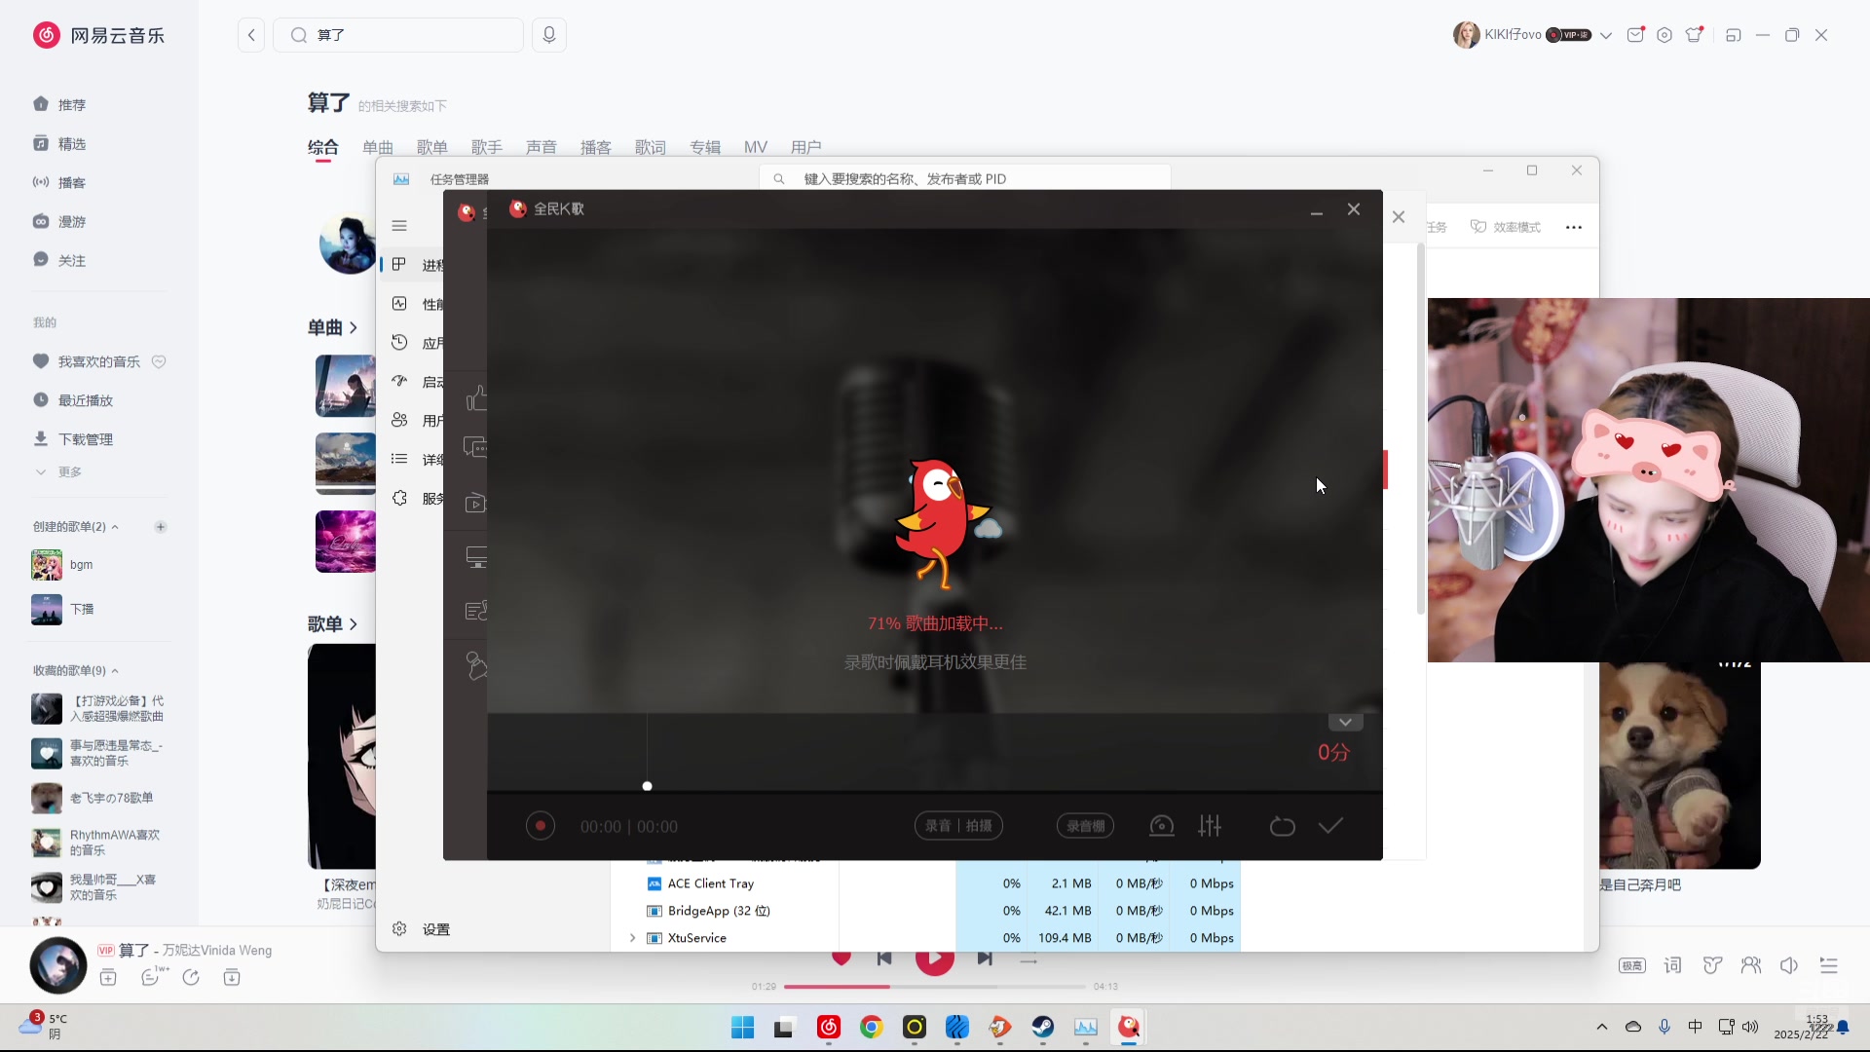
Task: Open 下载管理 in sidebar
Action: [x=86, y=439]
